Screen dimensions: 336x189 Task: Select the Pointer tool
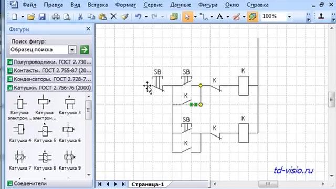pyautogui.click(x=187, y=16)
